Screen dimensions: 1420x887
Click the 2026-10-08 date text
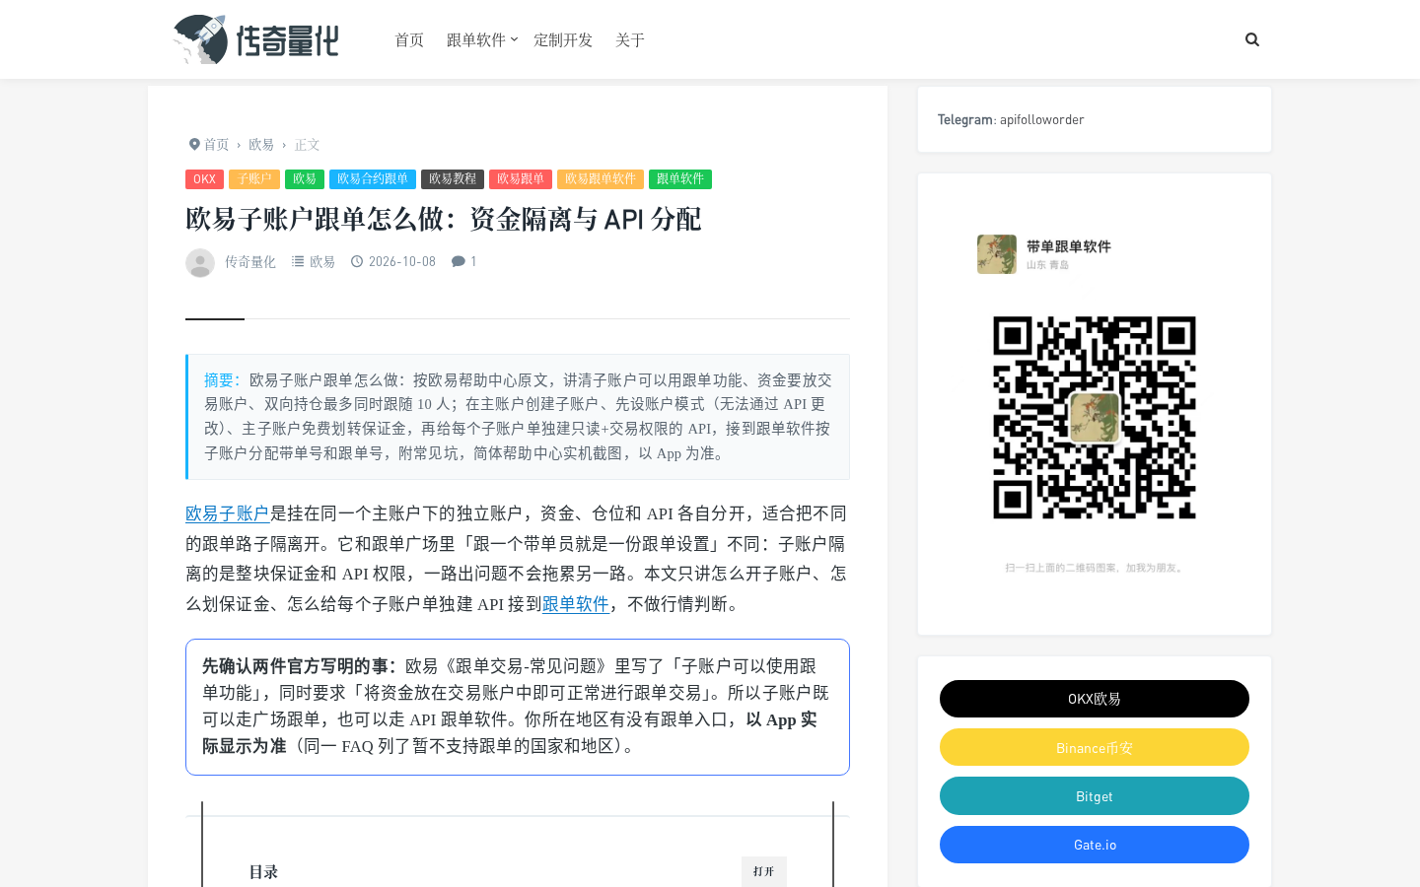pyautogui.click(x=402, y=261)
